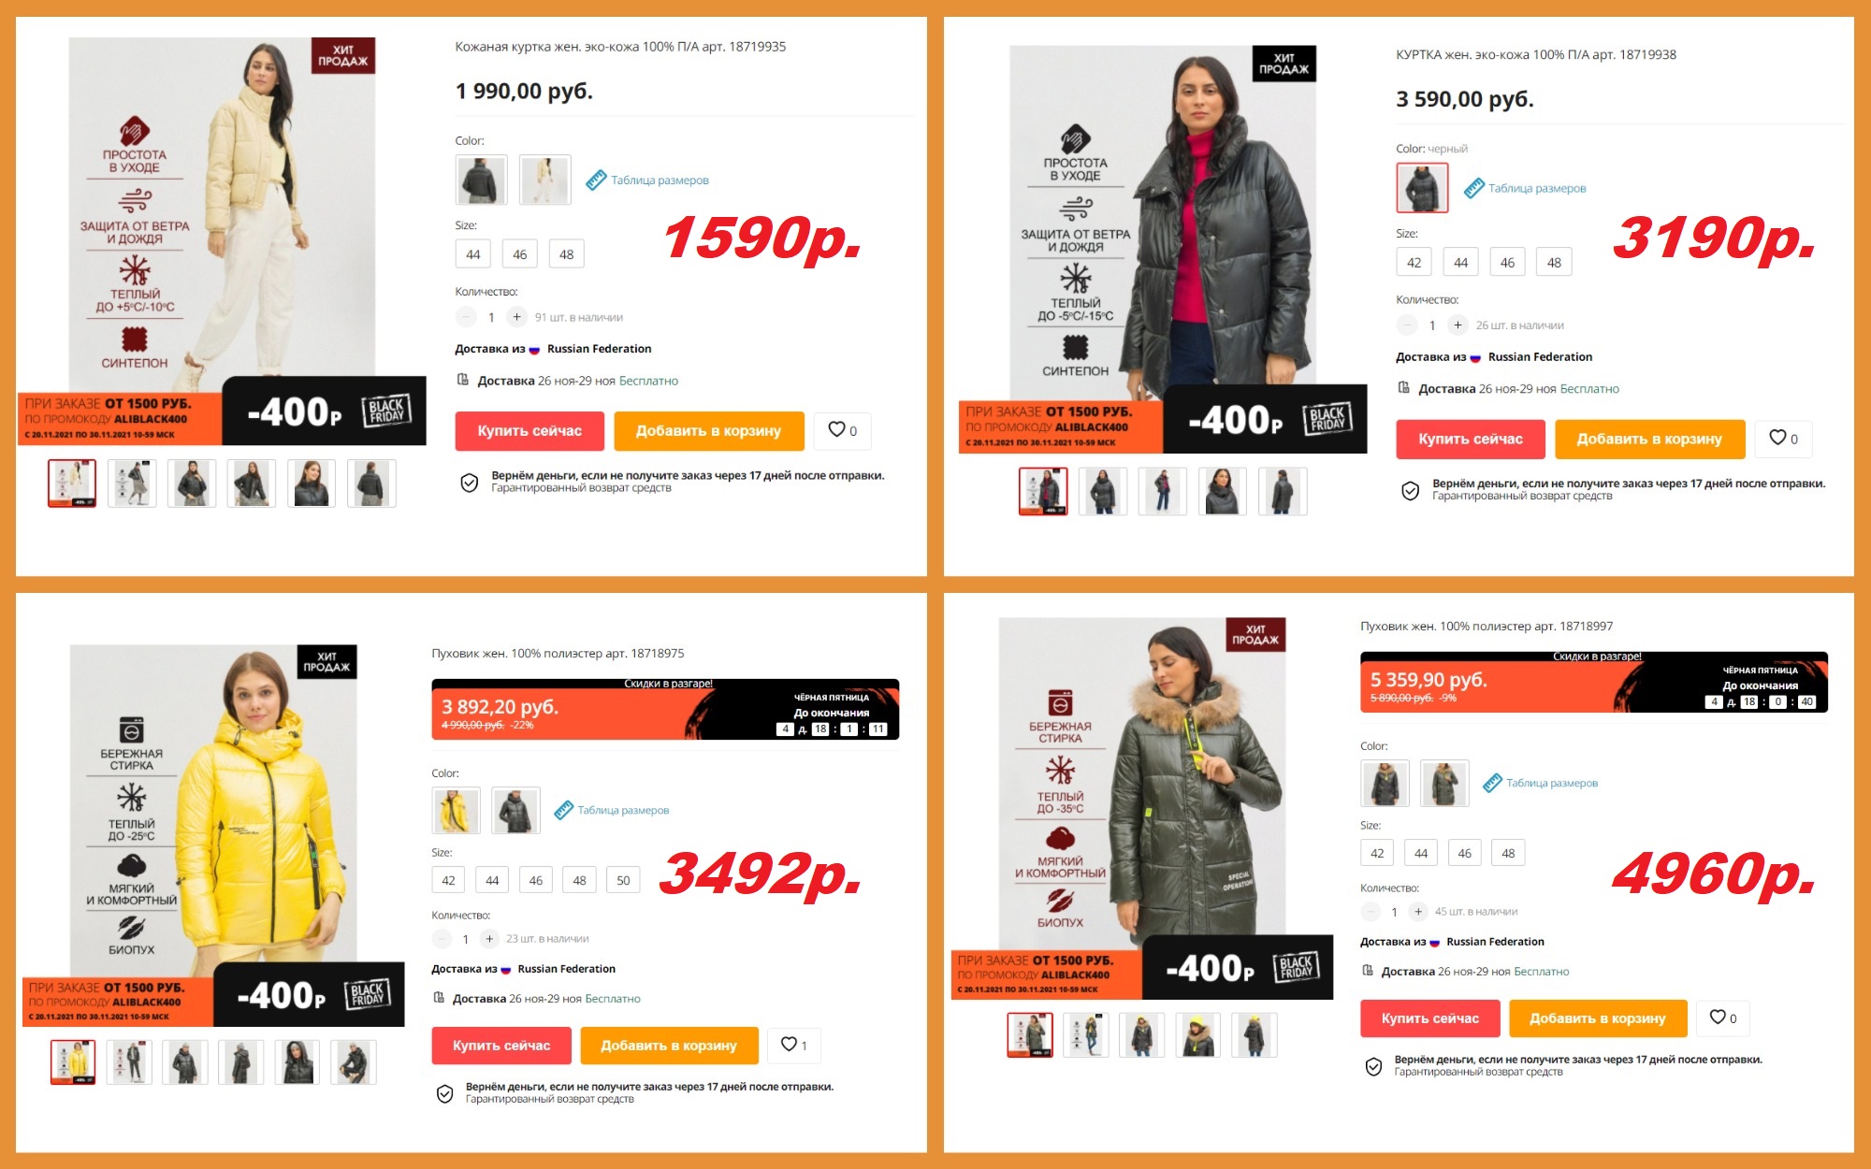Click the plus stepper on the 23 шт. listing
1871x1169 pixels.
click(x=489, y=939)
